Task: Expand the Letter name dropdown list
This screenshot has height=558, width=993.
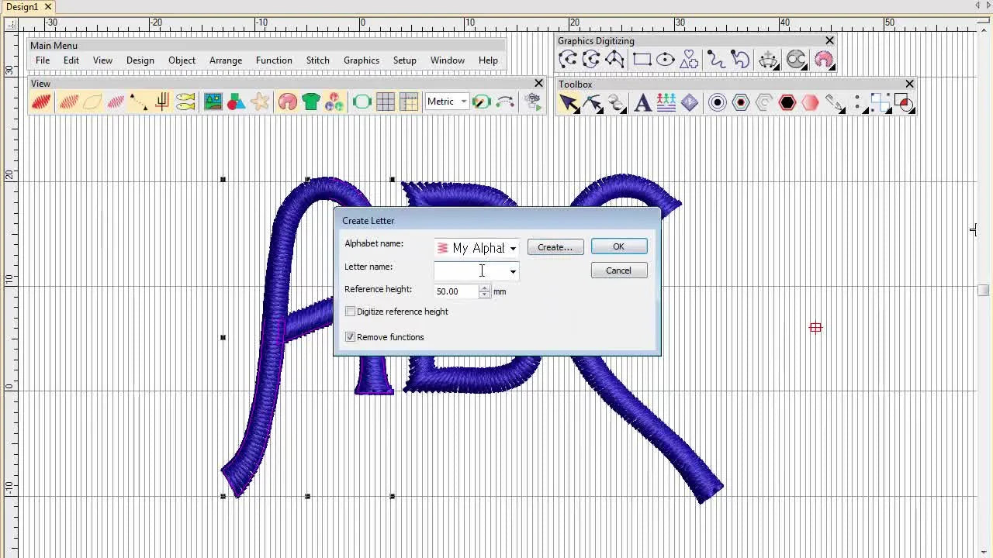Action: coord(512,271)
